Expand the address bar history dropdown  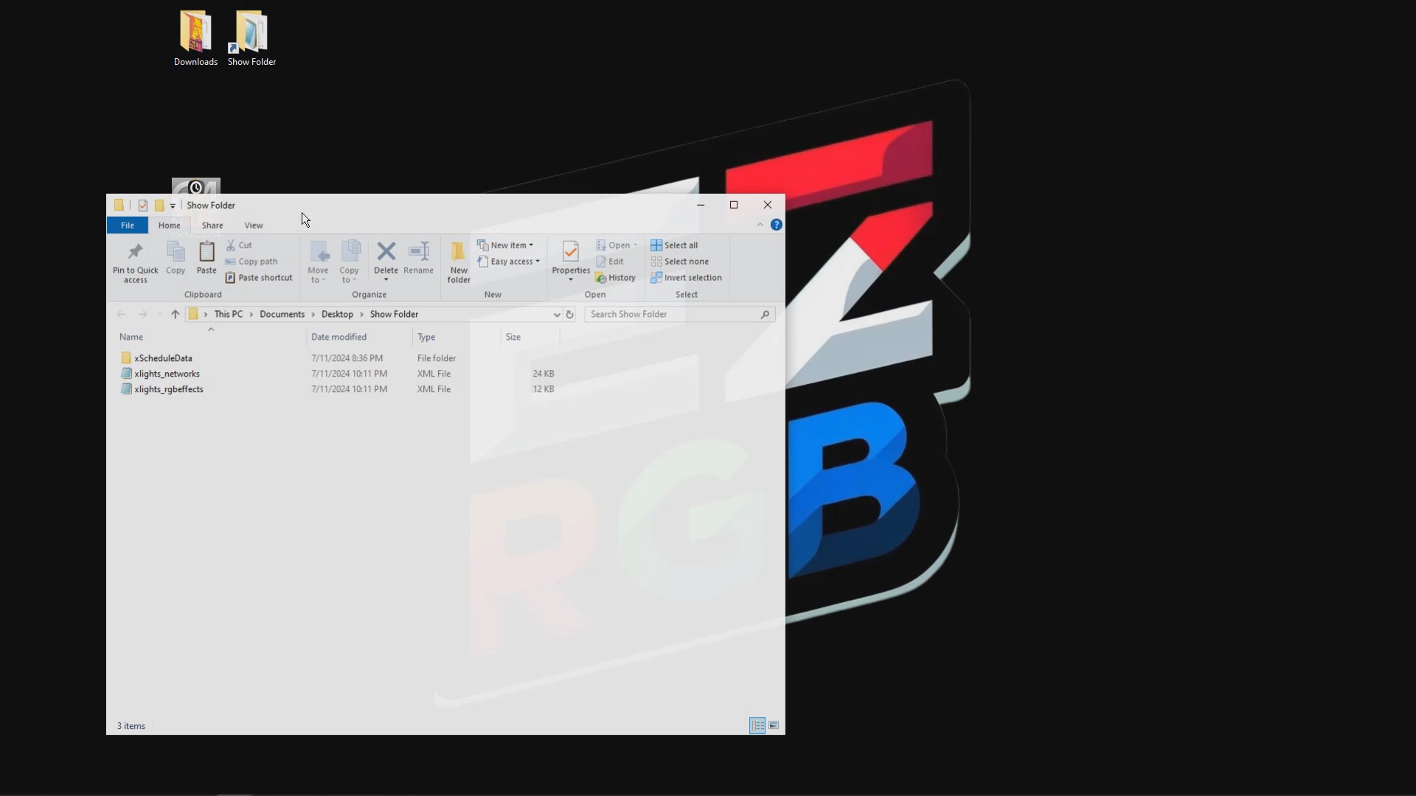pos(557,315)
